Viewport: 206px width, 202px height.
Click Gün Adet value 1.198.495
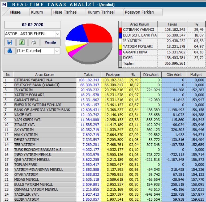tap(176, 110)
